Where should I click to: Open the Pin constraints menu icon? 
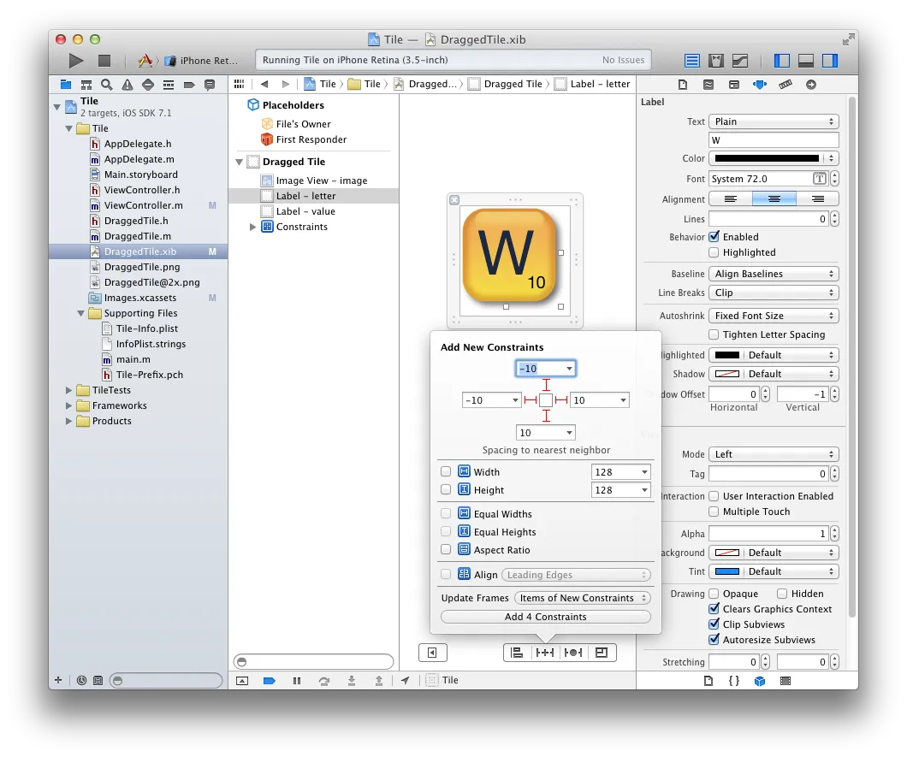[x=544, y=653]
